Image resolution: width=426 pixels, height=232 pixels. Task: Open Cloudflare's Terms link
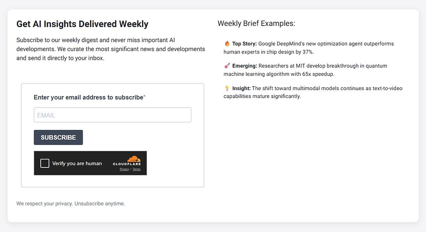pos(136,169)
